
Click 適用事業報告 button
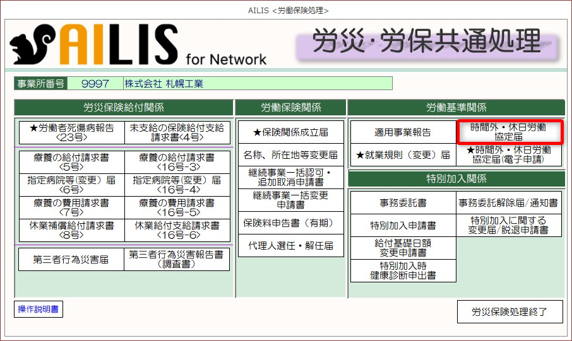tap(403, 132)
